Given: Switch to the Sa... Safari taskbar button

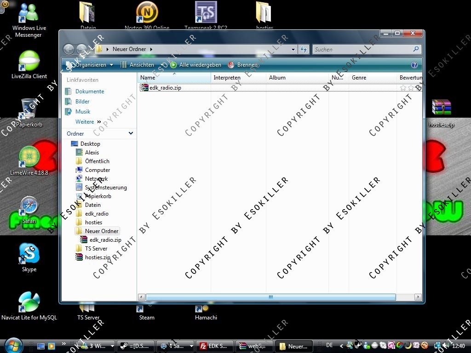Looking at the screenshot, I should click(175, 346).
